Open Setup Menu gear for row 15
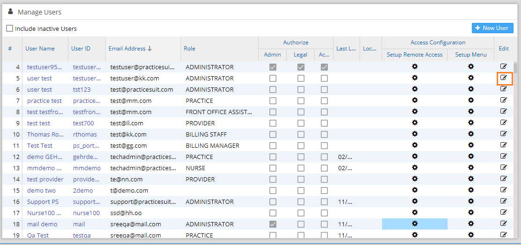Viewport: 521px width, 245px height. click(471, 190)
